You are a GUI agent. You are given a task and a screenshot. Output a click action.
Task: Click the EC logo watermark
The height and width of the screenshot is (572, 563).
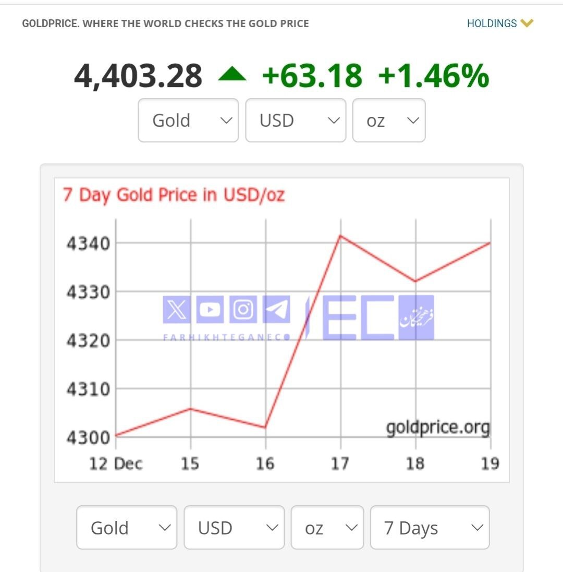pos(359,318)
